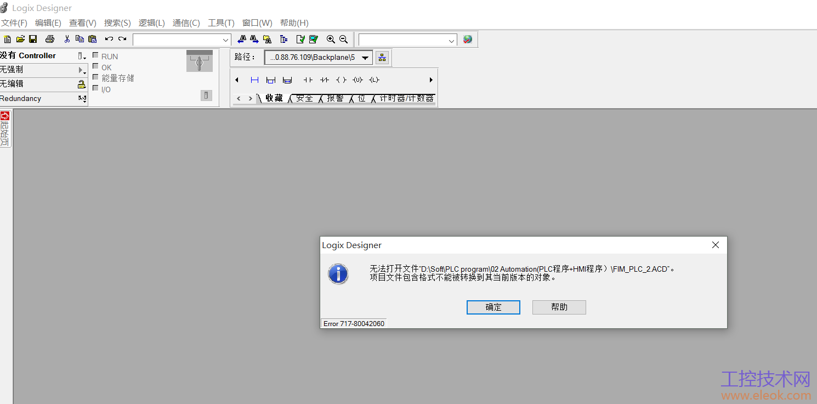817x404 pixels.
Task: Switch to the 计时器/计数器 instruction tab
Action: click(406, 98)
